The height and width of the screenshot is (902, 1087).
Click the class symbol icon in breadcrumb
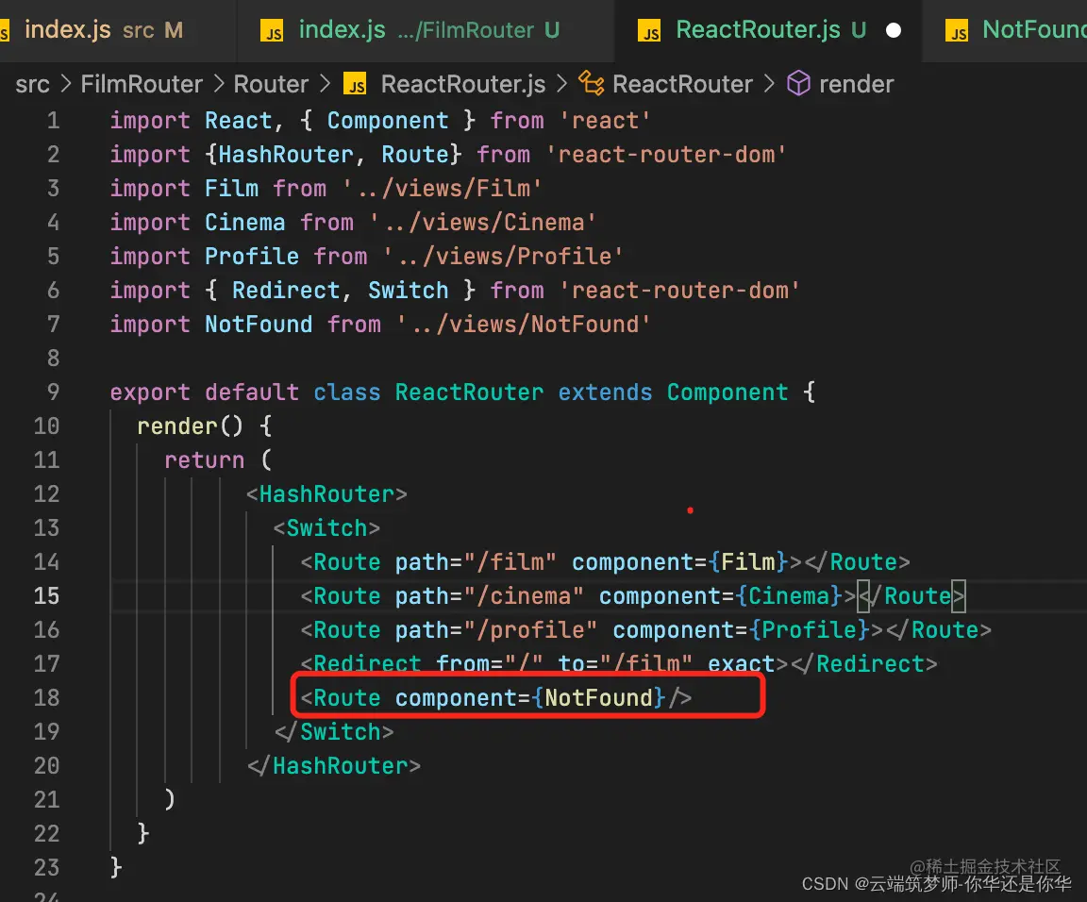(592, 83)
